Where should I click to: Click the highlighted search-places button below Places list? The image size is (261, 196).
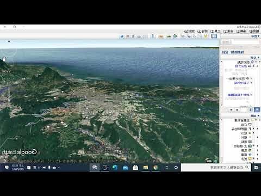pyautogui.click(x=257, y=109)
